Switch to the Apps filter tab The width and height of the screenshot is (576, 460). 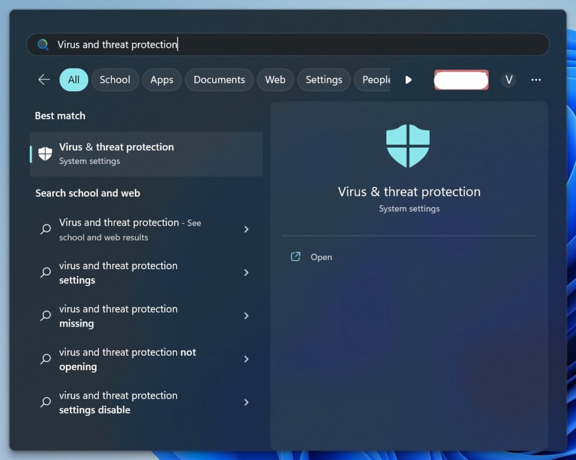click(x=161, y=80)
